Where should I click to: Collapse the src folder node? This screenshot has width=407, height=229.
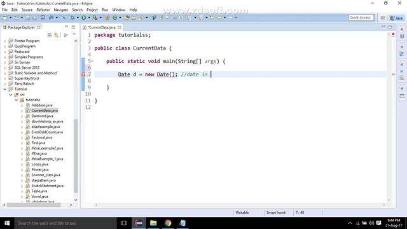point(10,95)
